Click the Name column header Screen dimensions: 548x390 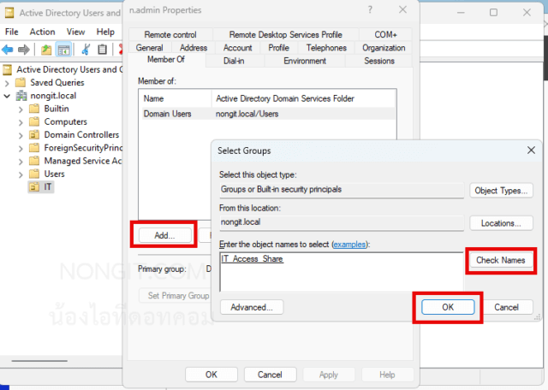176,98
